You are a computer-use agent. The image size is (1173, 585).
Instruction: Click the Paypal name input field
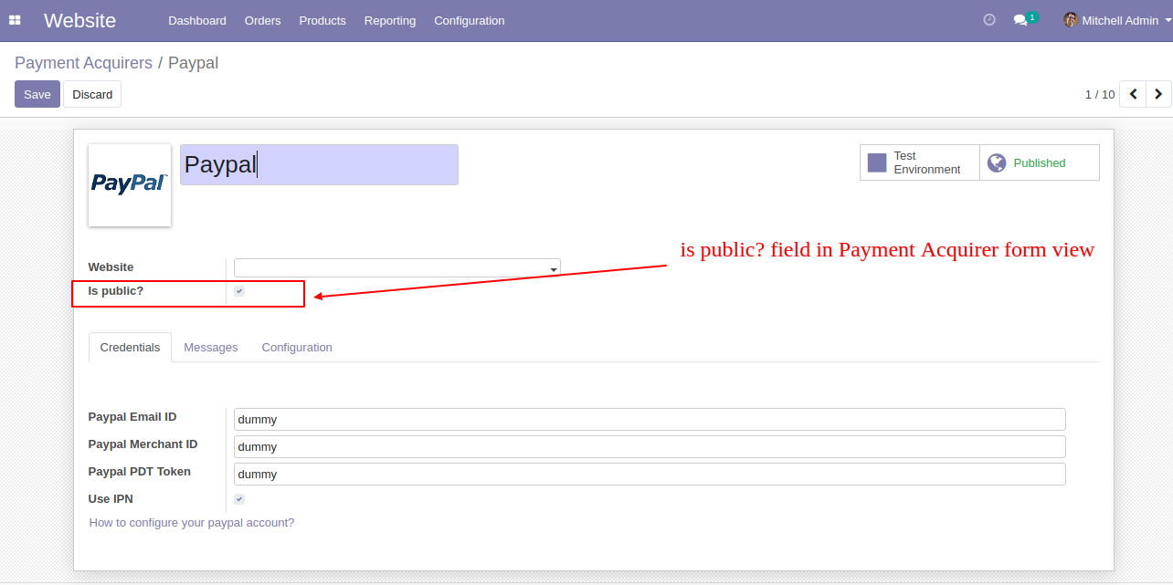coord(319,164)
